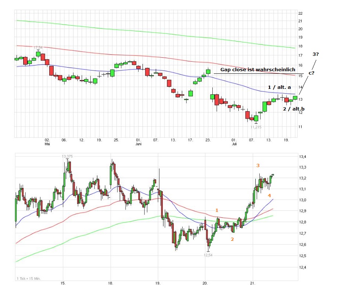Select the 12,54 low marker on intraday chart
Image resolution: width=342 pixels, height=289 pixels.
click(208, 255)
